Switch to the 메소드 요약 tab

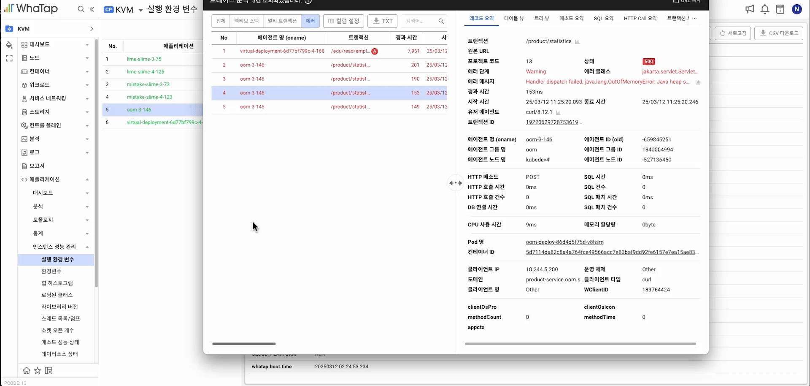coord(572,19)
